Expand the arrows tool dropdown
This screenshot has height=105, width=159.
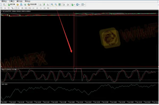pyautogui.click(x=15, y=8)
